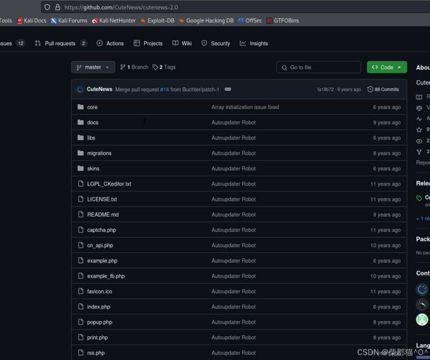Click the CuteNews avatar in commit row
The width and height of the screenshot is (430, 360).
(x=80, y=89)
